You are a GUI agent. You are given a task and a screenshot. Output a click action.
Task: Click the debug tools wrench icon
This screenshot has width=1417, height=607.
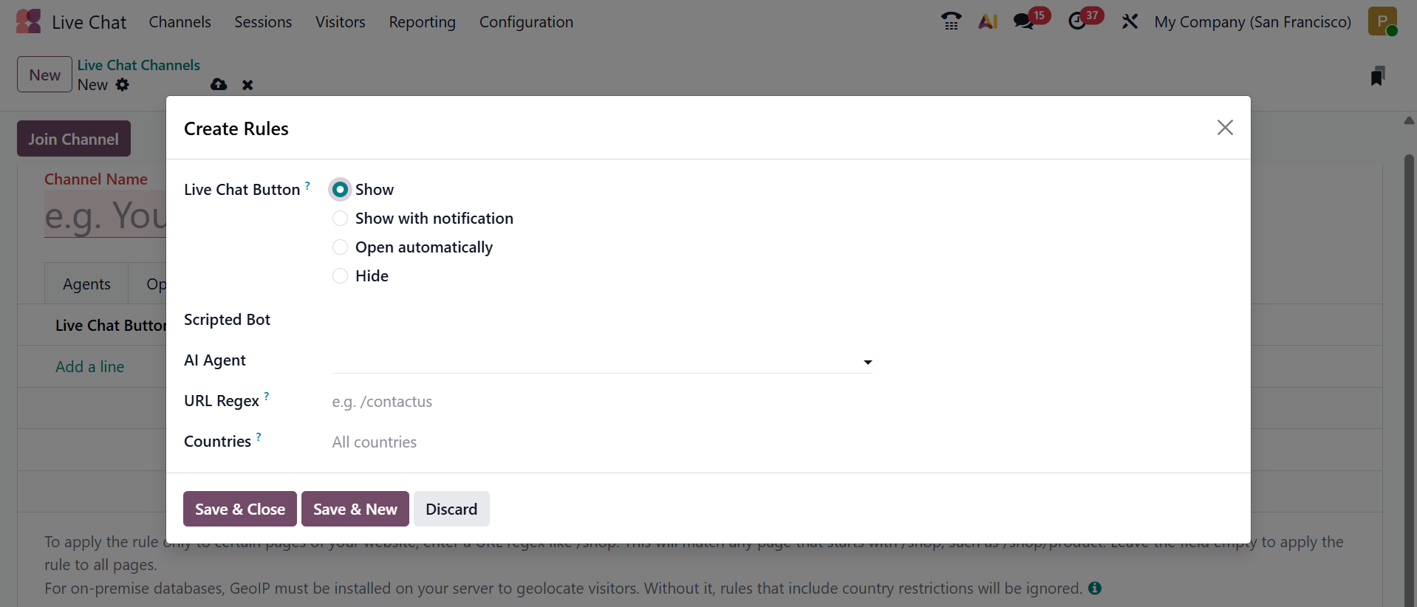pos(1130,21)
